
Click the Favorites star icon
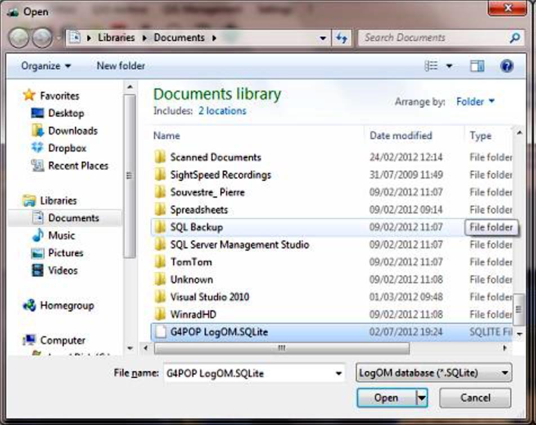29,95
